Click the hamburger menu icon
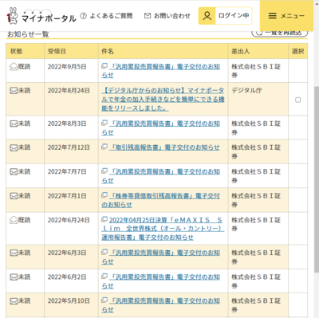Screen dimensions: 319x318 point(273,16)
